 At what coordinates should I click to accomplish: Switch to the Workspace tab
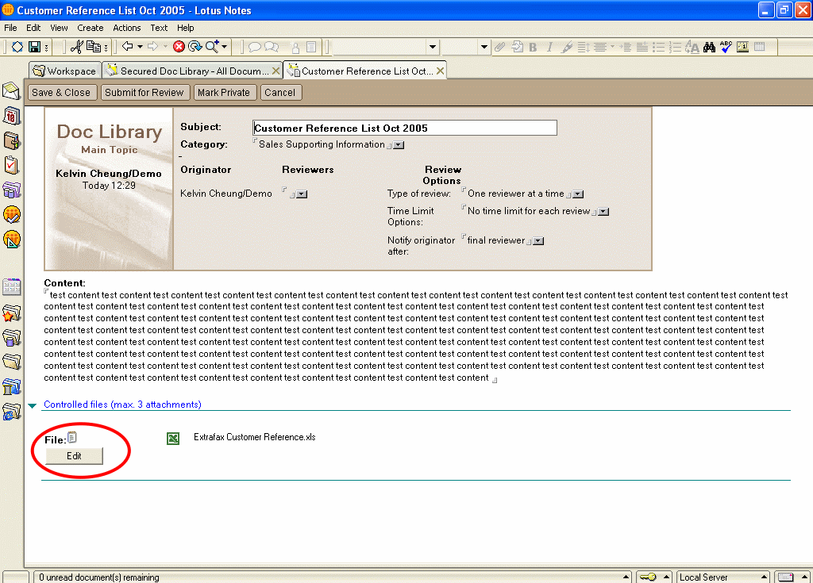pyautogui.click(x=64, y=71)
